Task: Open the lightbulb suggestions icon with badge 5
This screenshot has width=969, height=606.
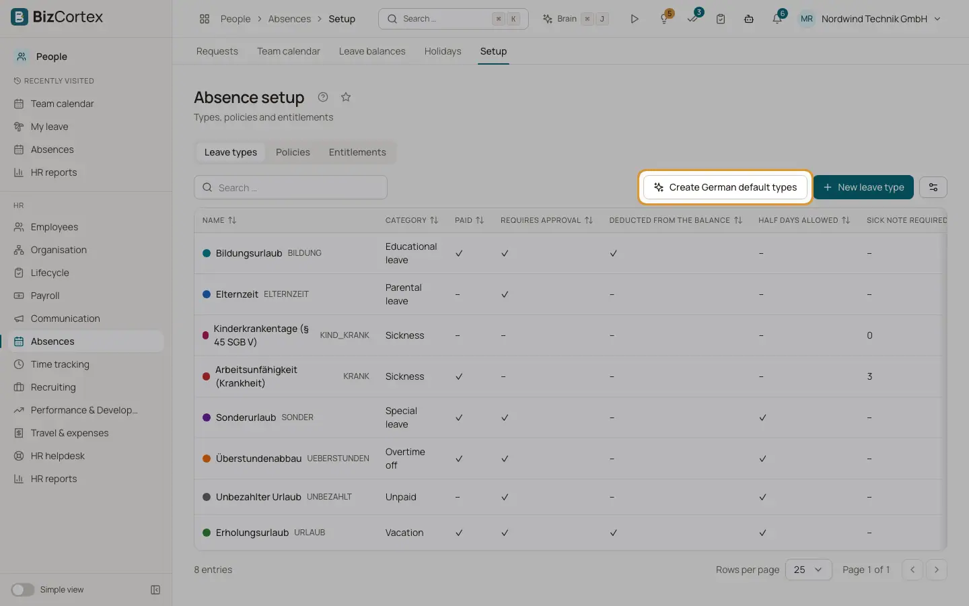Action: 664,19
